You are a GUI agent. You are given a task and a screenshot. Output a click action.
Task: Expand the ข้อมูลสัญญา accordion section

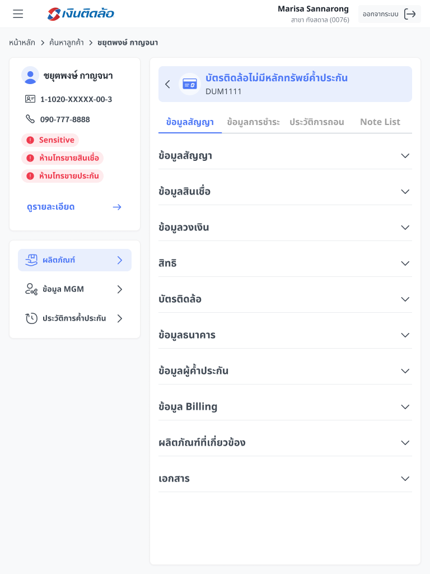coord(405,156)
